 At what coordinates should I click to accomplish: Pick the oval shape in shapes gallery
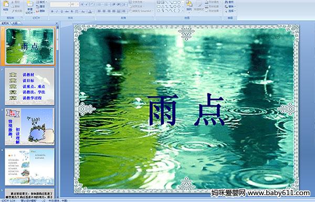pos(179,2)
